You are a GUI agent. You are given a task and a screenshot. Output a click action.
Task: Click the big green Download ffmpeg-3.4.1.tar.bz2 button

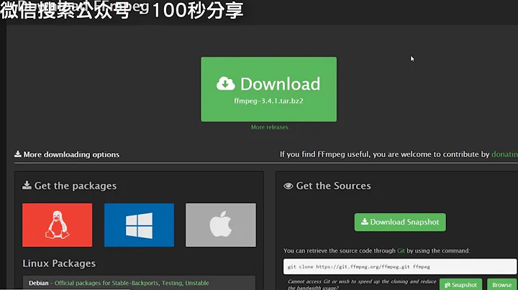(268, 89)
